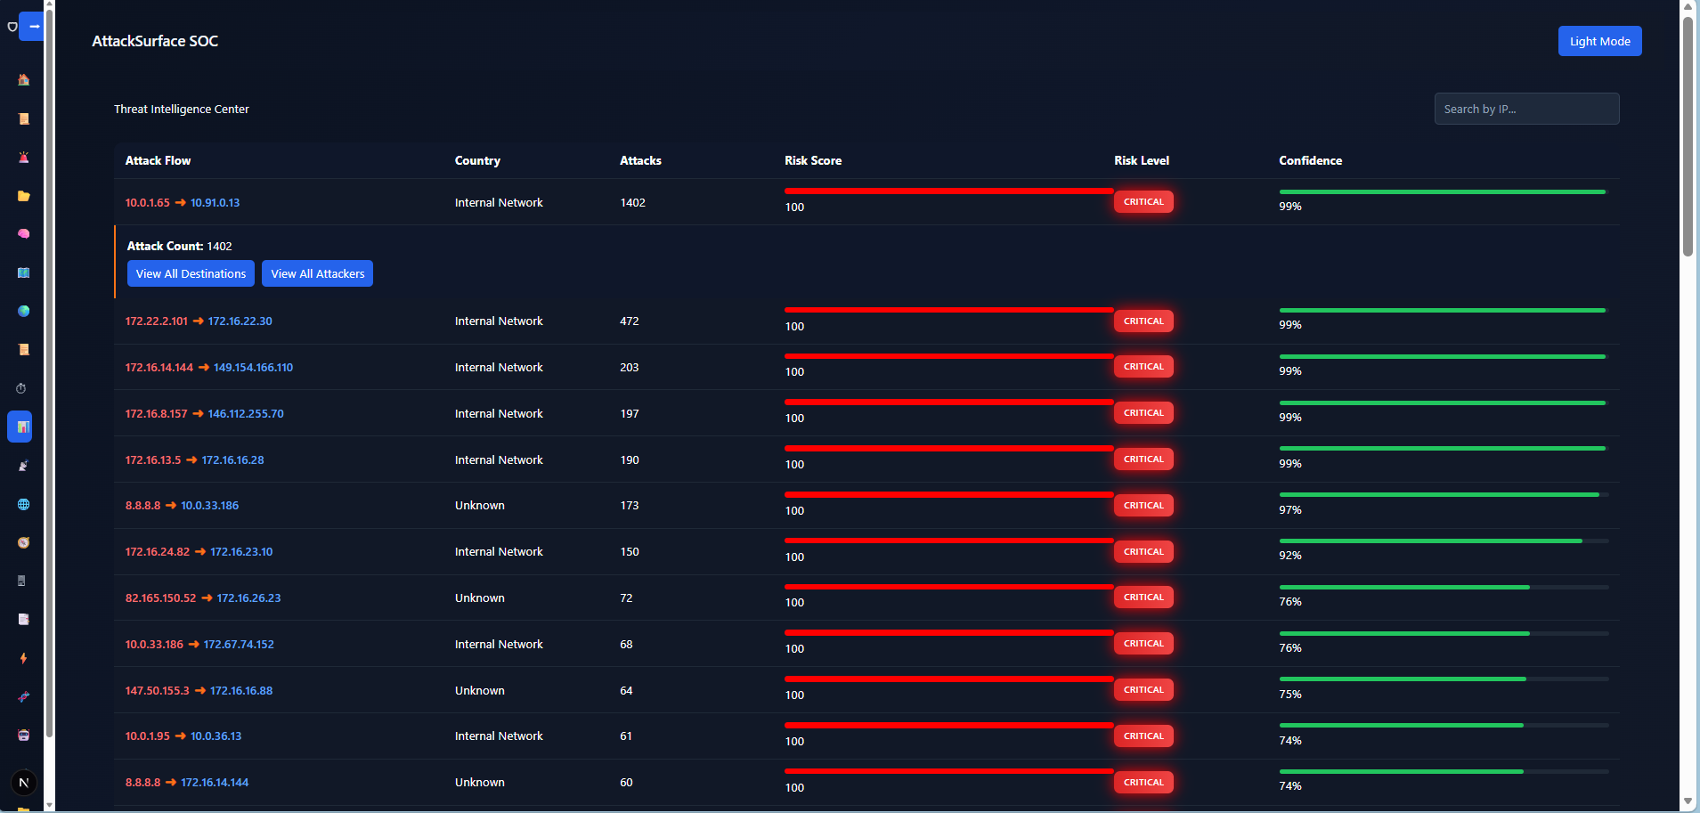Open source IP 172.22.2.101
The width and height of the screenshot is (1700, 813).
coord(157,321)
